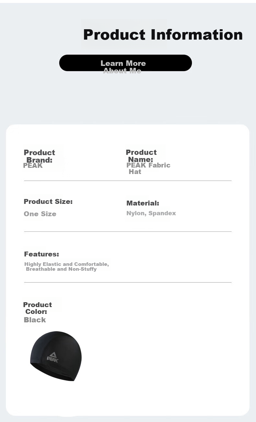Select the Highly Elastic and Comfortable text

[x=66, y=264]
